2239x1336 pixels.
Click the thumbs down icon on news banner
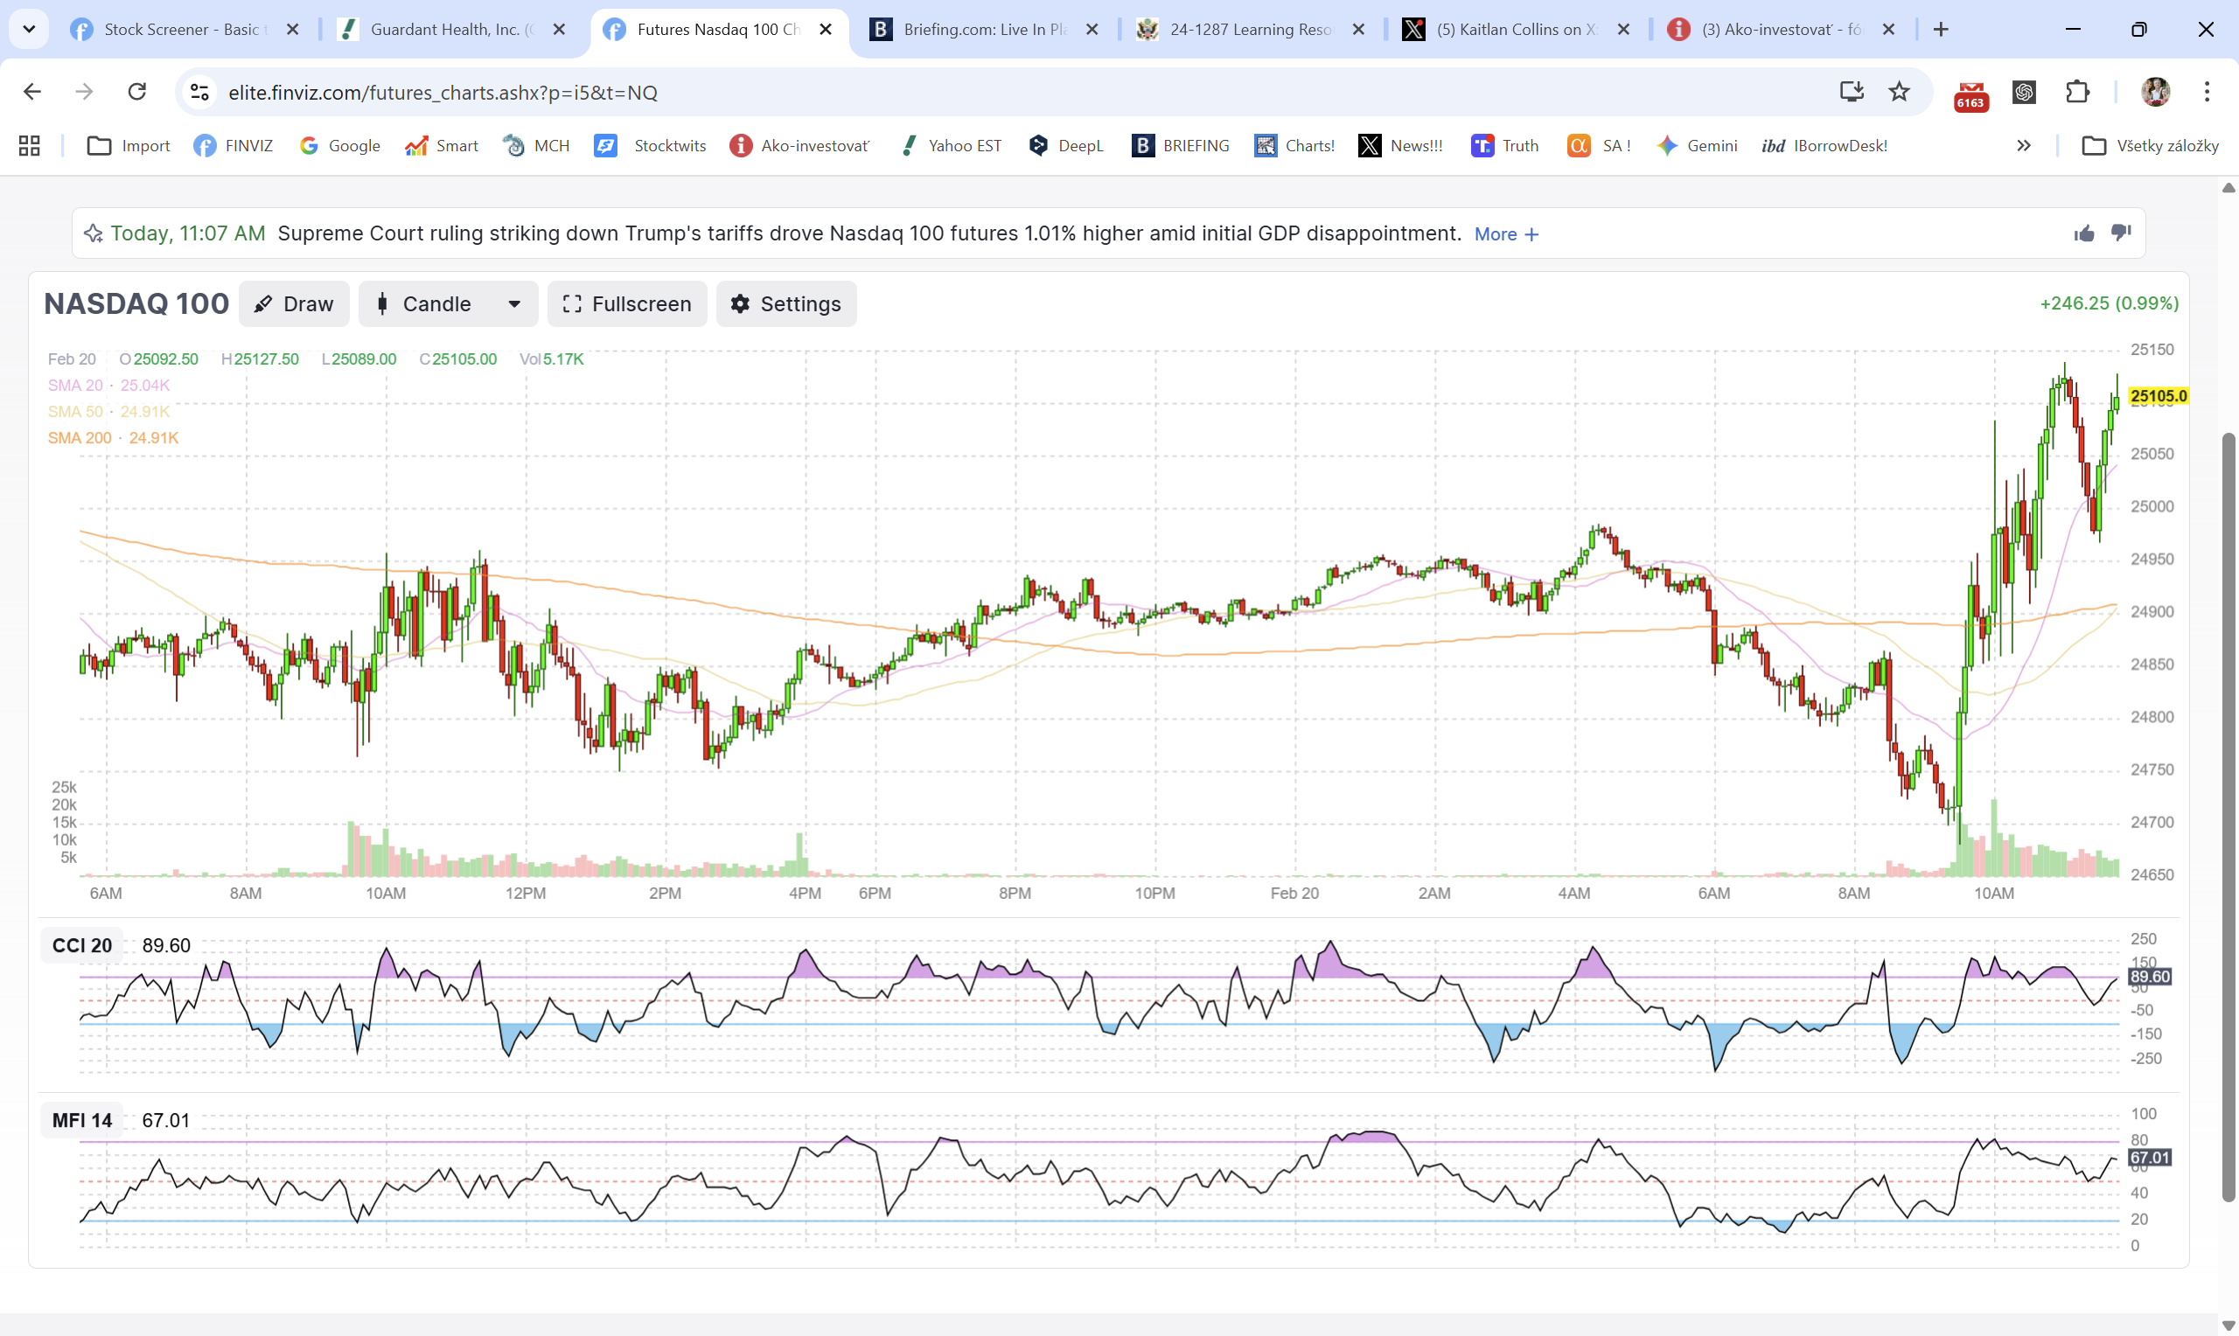click(x=2121, y=234)
